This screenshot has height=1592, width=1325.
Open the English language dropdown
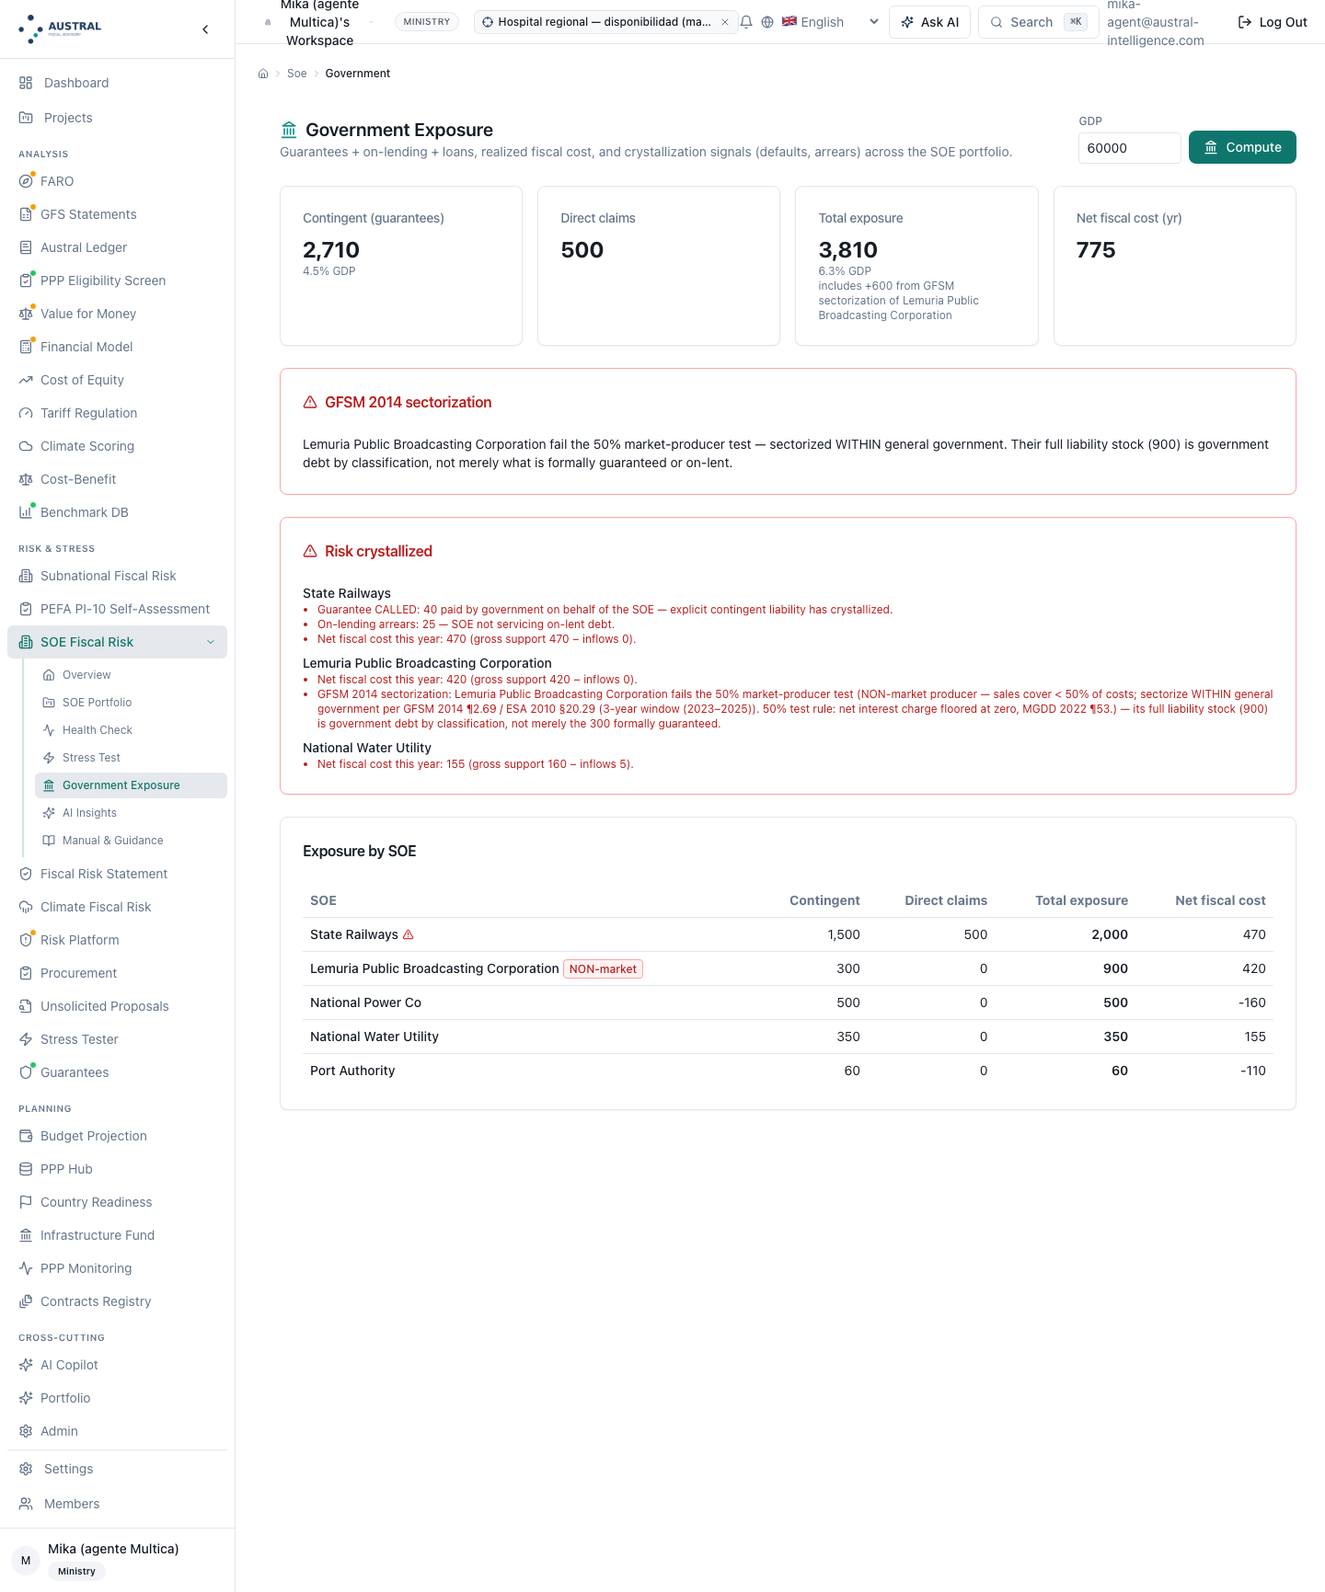click(x=832, y=22)
